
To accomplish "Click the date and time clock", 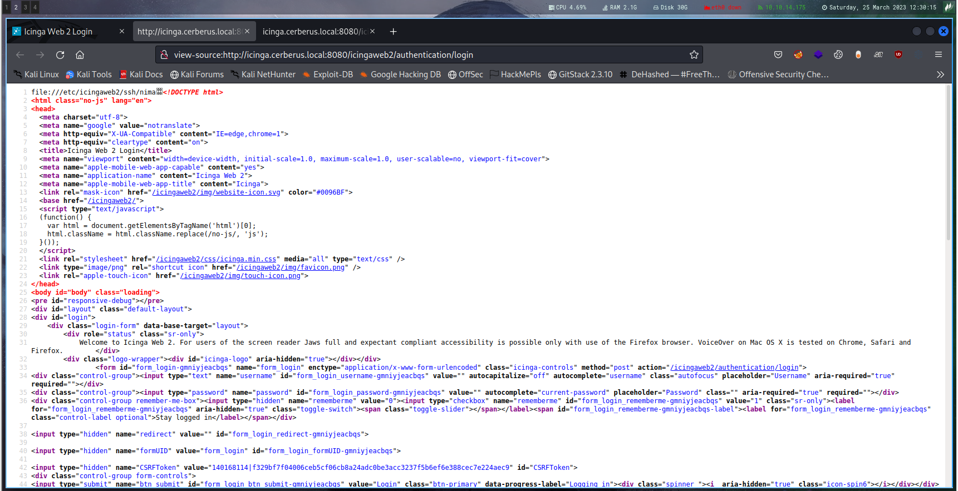I will [x=879, y=7].
